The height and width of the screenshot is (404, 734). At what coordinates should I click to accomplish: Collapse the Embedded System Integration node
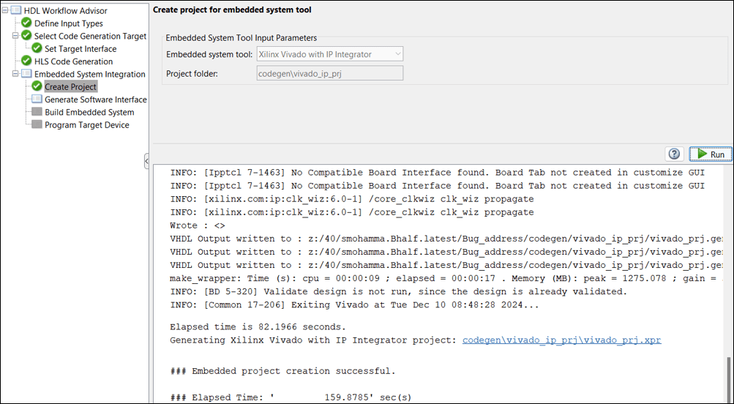(x=16, y=74)
